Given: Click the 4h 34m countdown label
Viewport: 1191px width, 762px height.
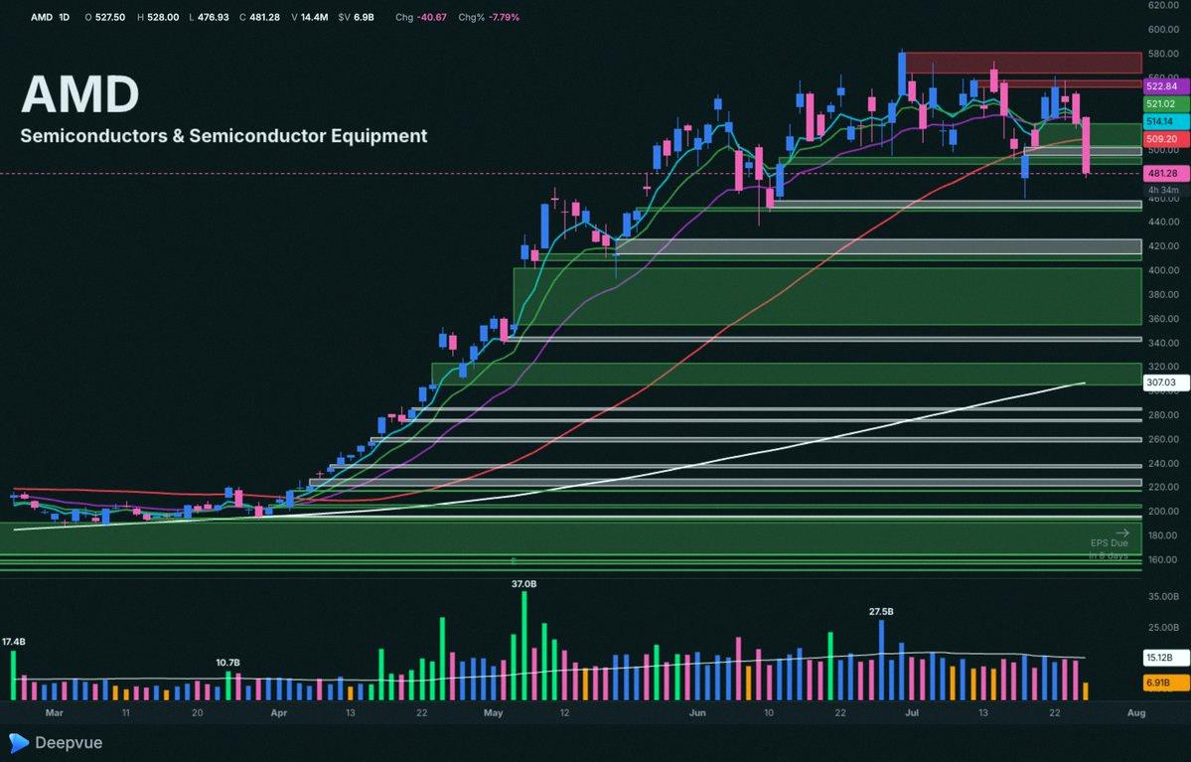Looking at the screenshot, I should (x=1163, y=190).
